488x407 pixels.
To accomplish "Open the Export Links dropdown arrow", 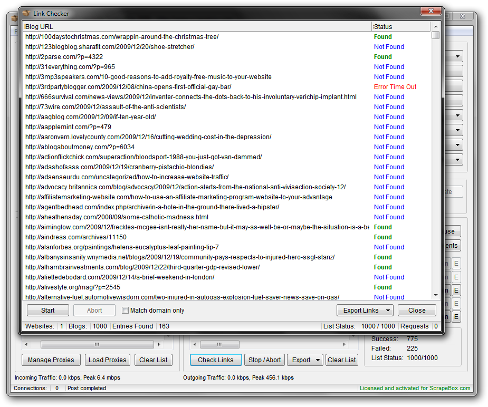I will point(388,311).
